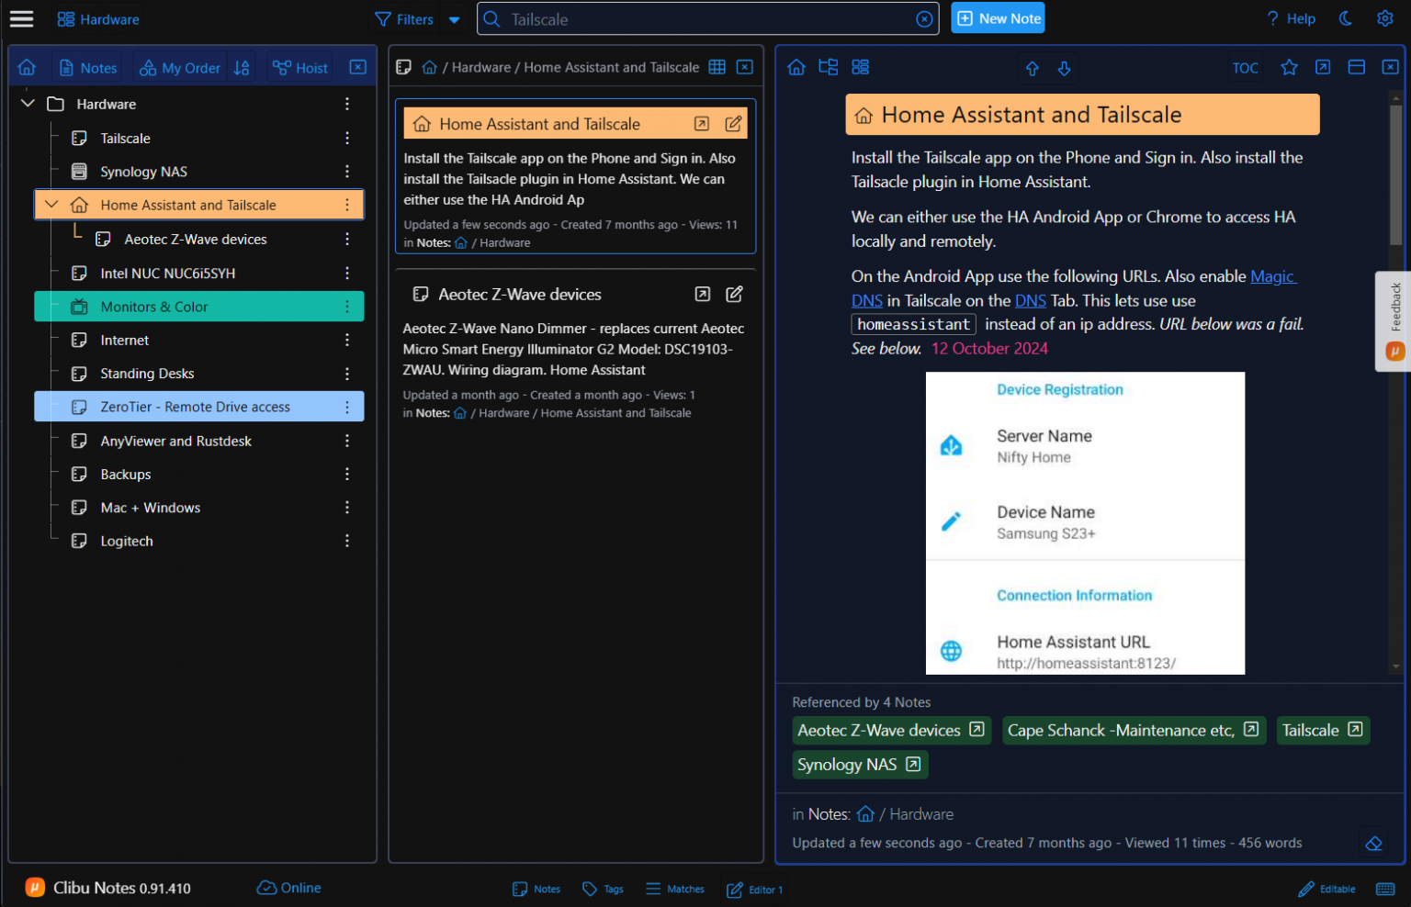Open the Filters dropdown arrow

pos(454,19)
